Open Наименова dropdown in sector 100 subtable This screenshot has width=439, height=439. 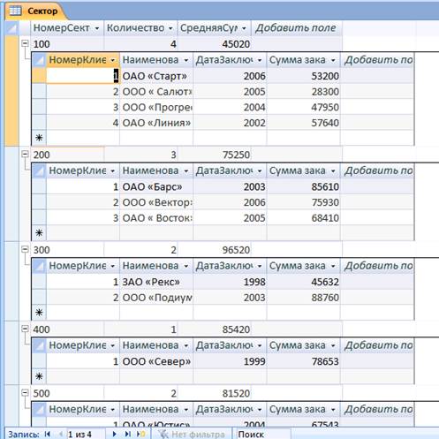tap(186, 60)
